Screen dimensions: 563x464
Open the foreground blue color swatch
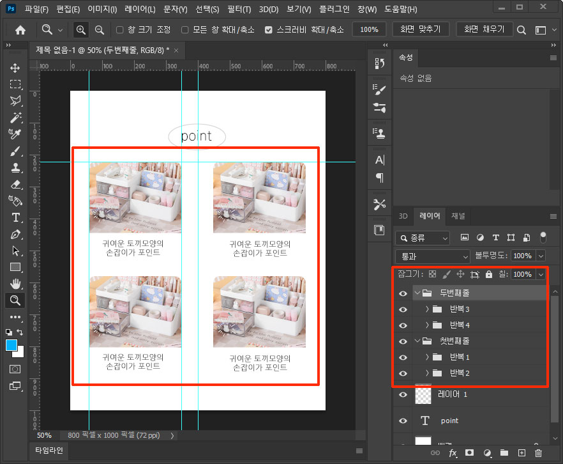pos(11,345)
